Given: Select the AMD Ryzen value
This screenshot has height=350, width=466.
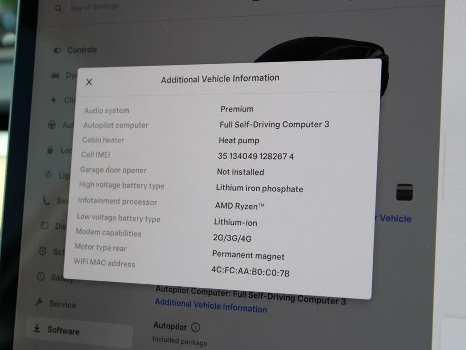Looking at the screenshot, I should [x=240, y=206].
